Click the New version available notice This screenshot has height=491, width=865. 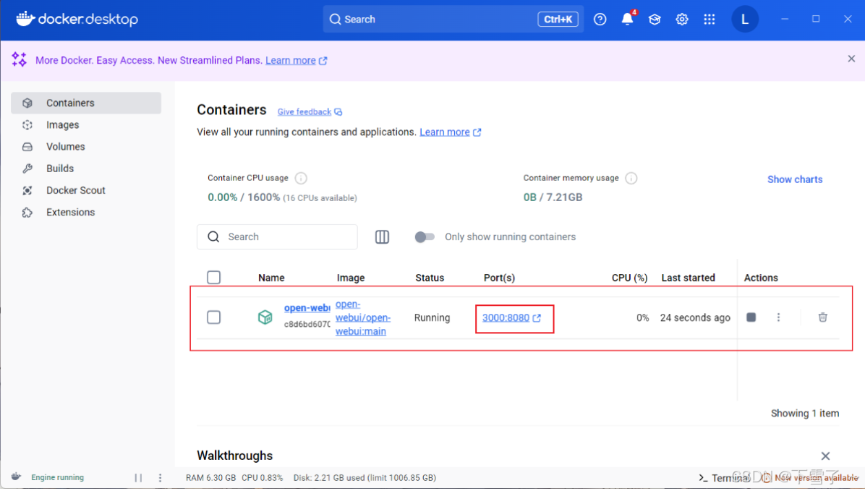click(810, 479)
